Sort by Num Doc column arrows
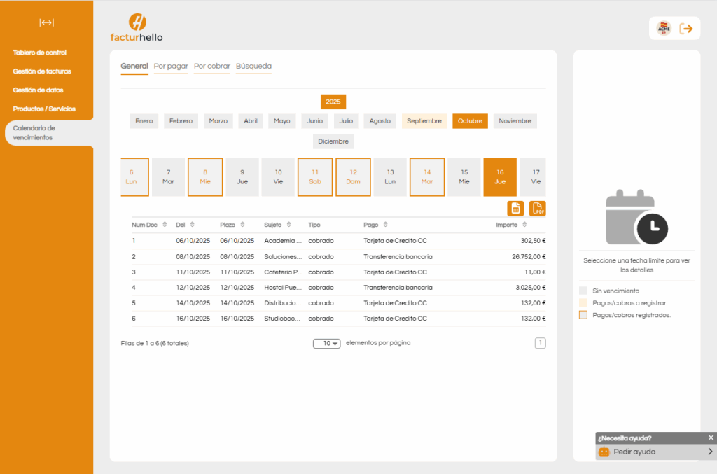The image size is (717, 474). (x=165, y=225)
